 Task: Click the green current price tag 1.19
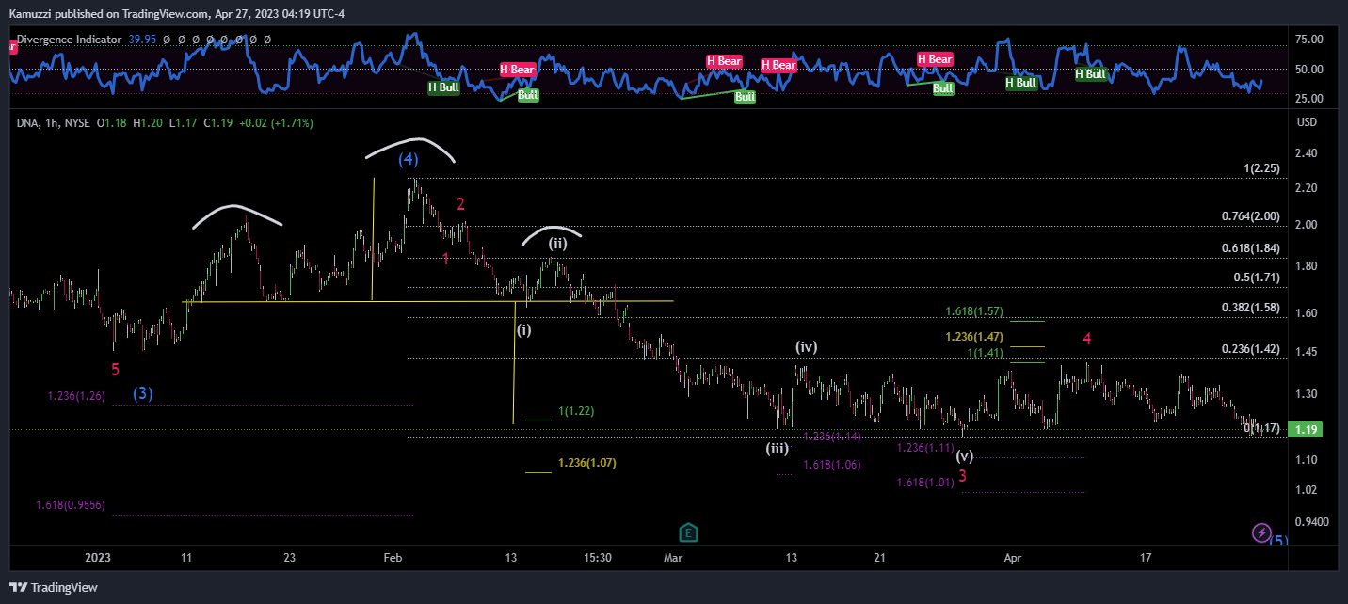pos(1306,430)
